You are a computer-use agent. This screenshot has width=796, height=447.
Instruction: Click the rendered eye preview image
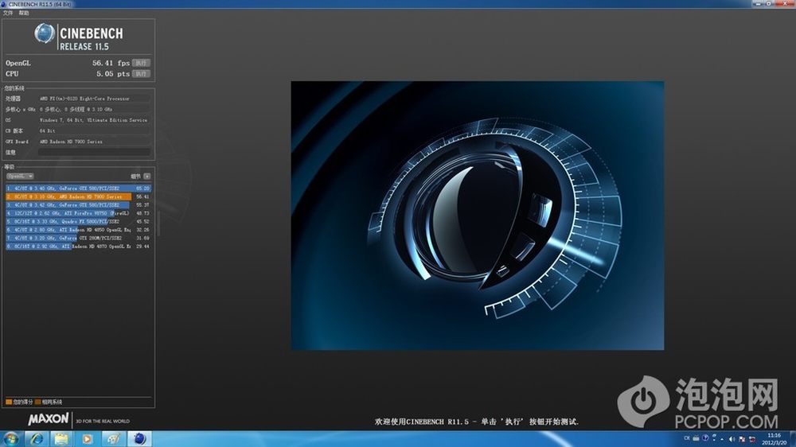[x=477, y=215]
